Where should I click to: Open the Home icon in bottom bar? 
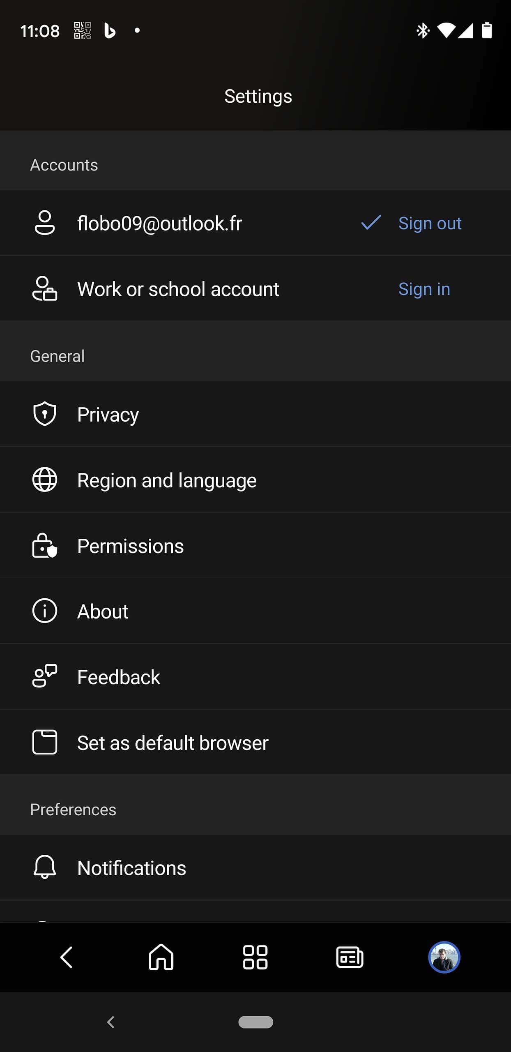(x=161, y=957)
